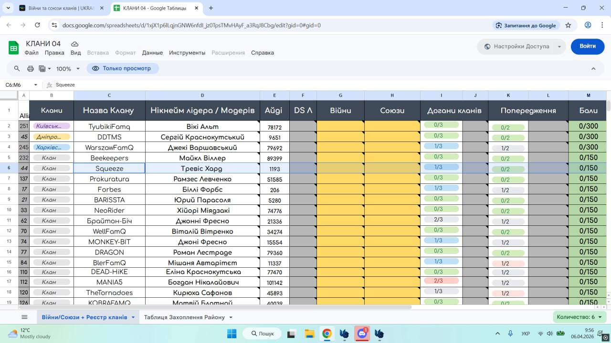The image size is (611, 343).
Task: Select the Рамзес Левченко cell
Action: coord(202,179)
